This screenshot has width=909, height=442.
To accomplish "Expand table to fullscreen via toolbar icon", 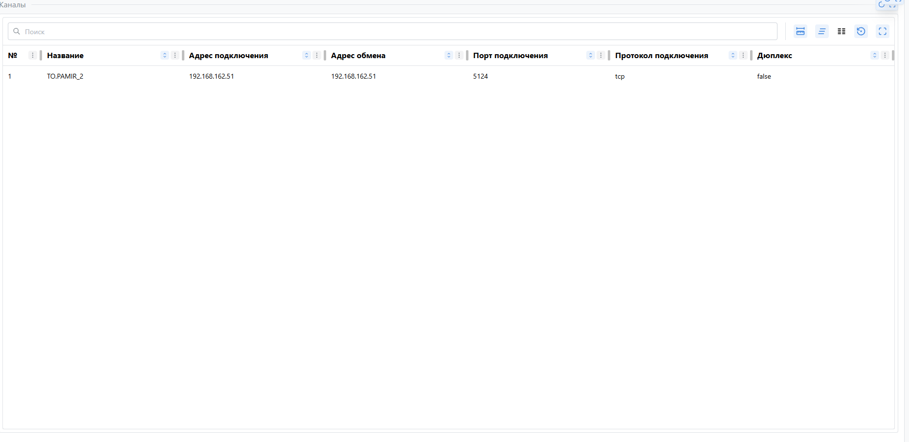I will (x=883, y=31).
